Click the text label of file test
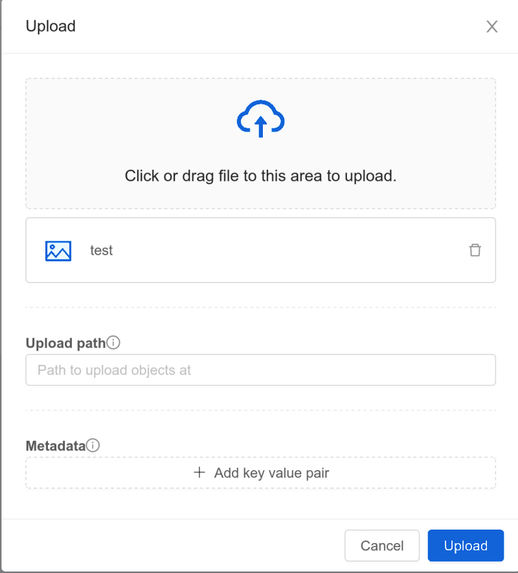 tap(102, 250)
